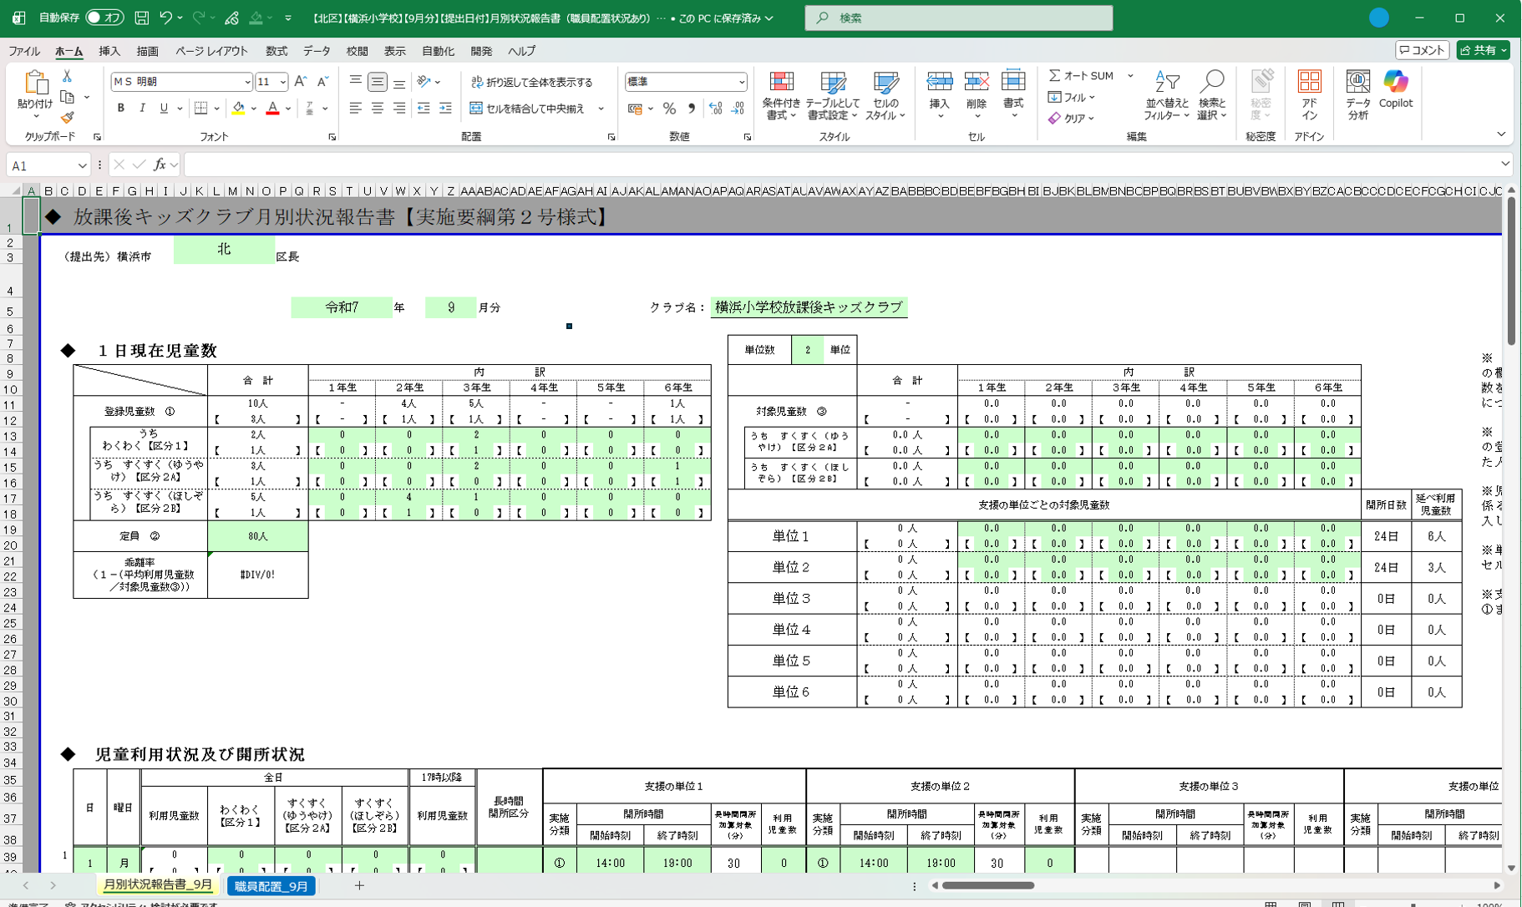This screenshot has height=907, width=1522.
Task: Toggle italic formatting
Action: coord(142,109)
